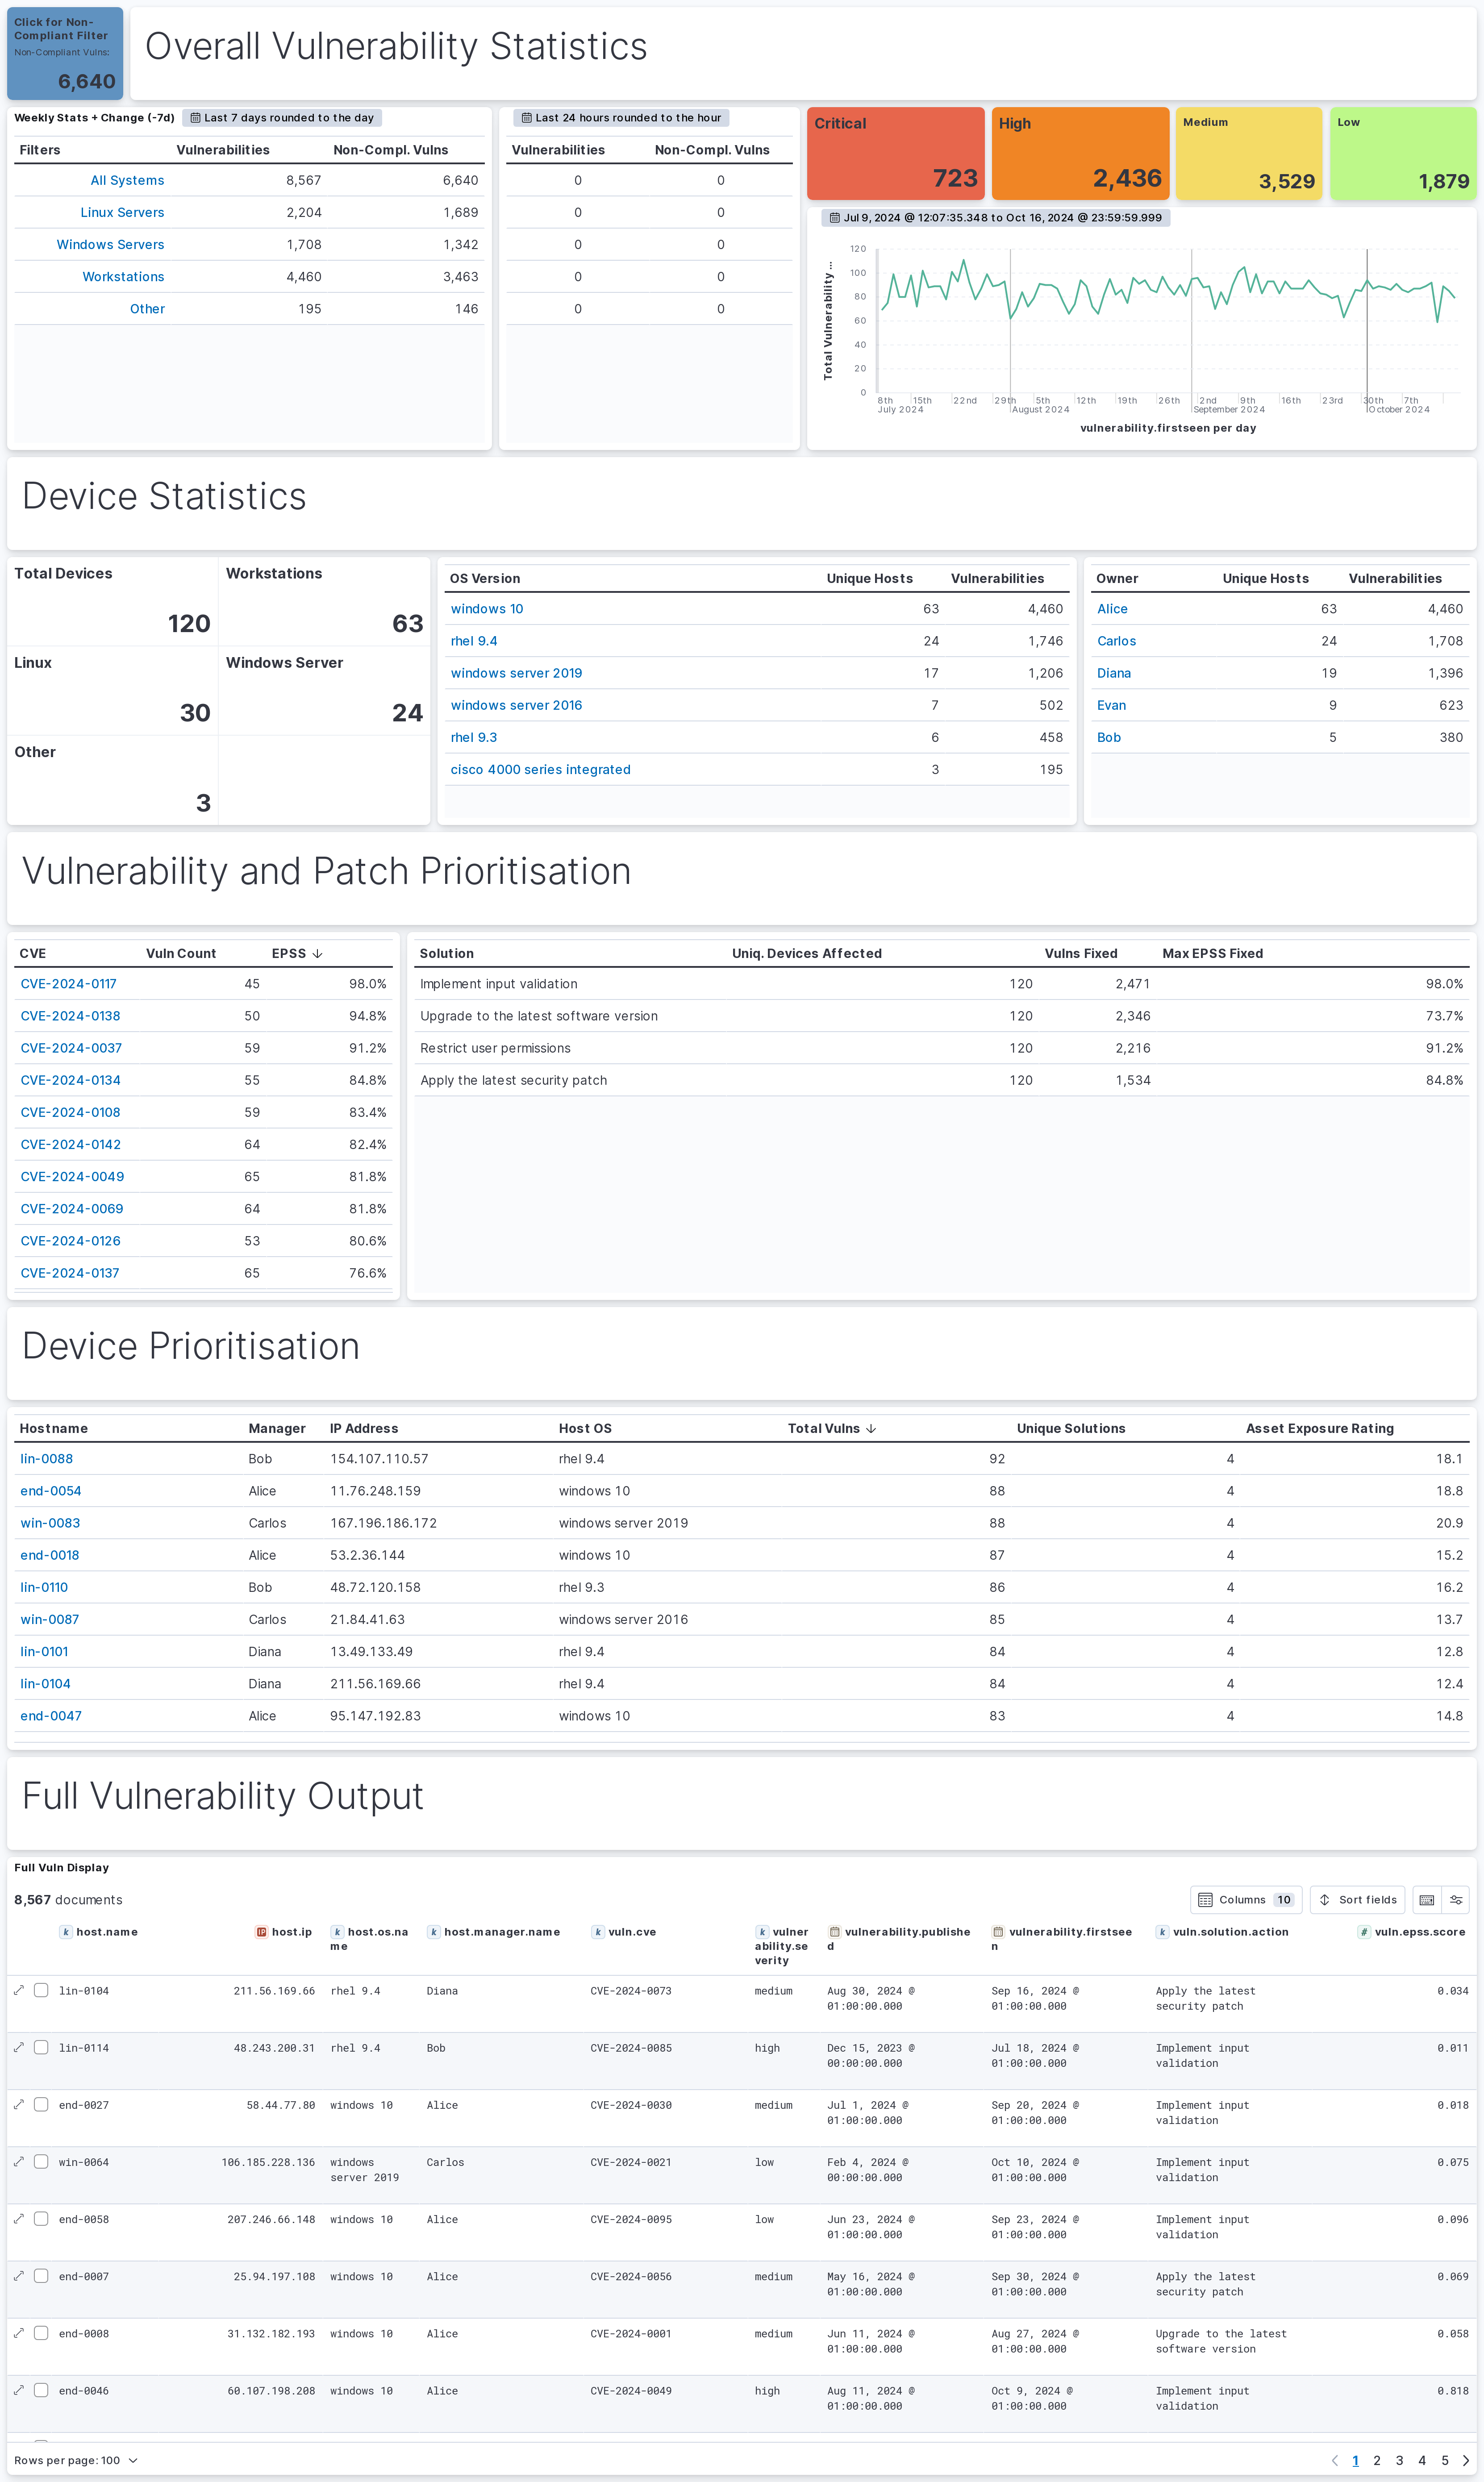Expand row details for end-0008 document
Viewport: 1484px width, 2482px height.
coord(19,2332)
